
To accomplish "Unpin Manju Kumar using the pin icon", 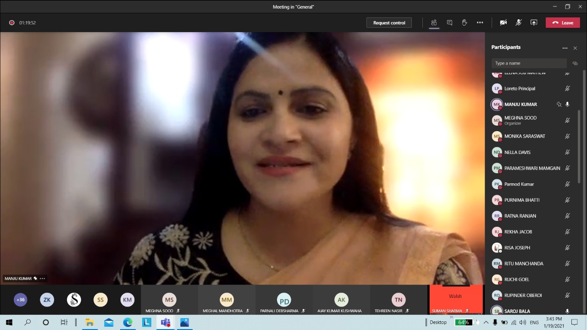I will coord(559,104).
